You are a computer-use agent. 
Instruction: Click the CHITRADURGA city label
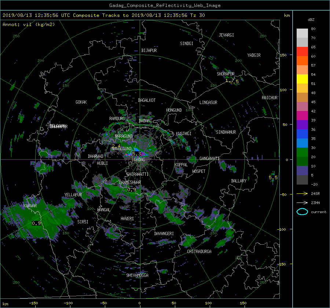click(x=199, y=252)
